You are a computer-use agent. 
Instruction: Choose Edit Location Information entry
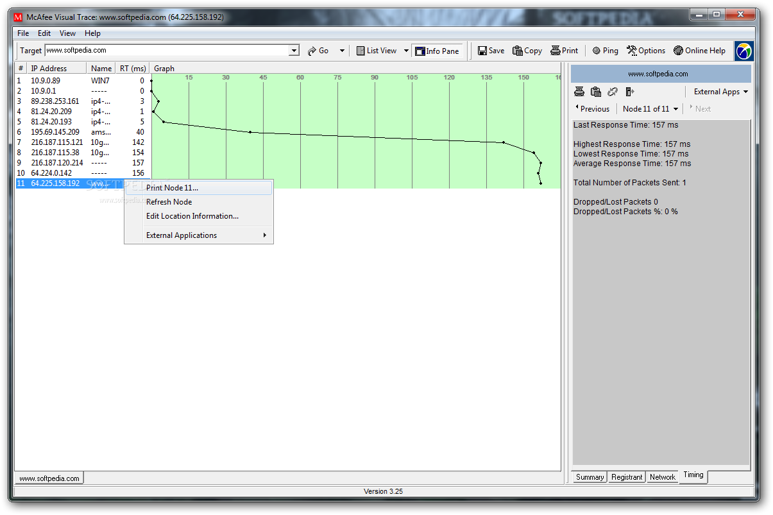pos(199,216)
